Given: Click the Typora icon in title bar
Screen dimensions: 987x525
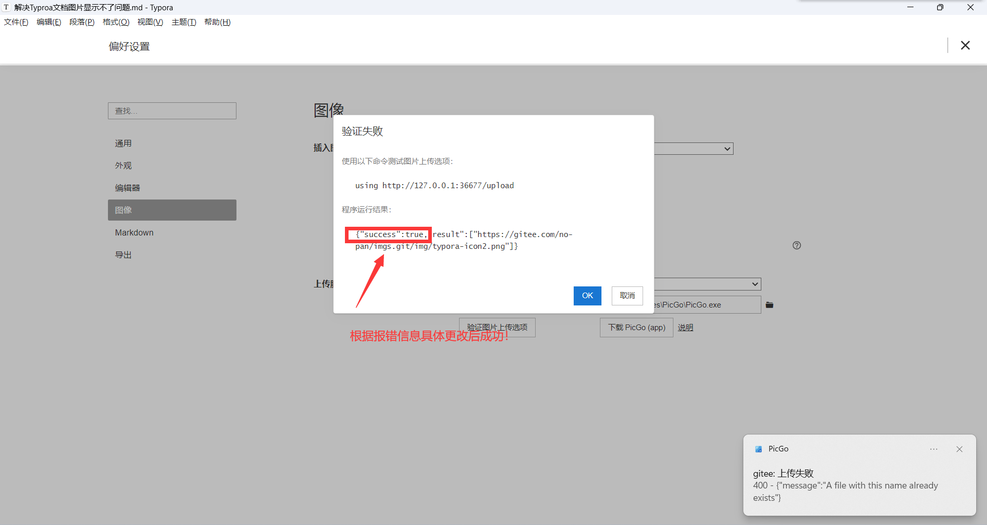Looking at the screenshot, I should point(6,7).
